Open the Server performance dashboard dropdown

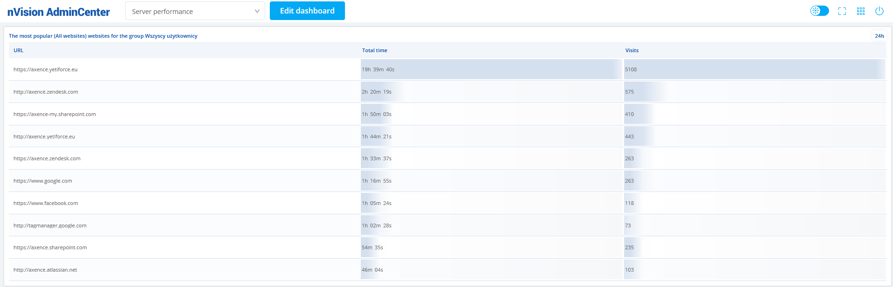point(195,11)
